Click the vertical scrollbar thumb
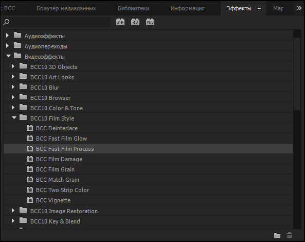The width and height of the screenshot is (305, 242). click(297, 74)
